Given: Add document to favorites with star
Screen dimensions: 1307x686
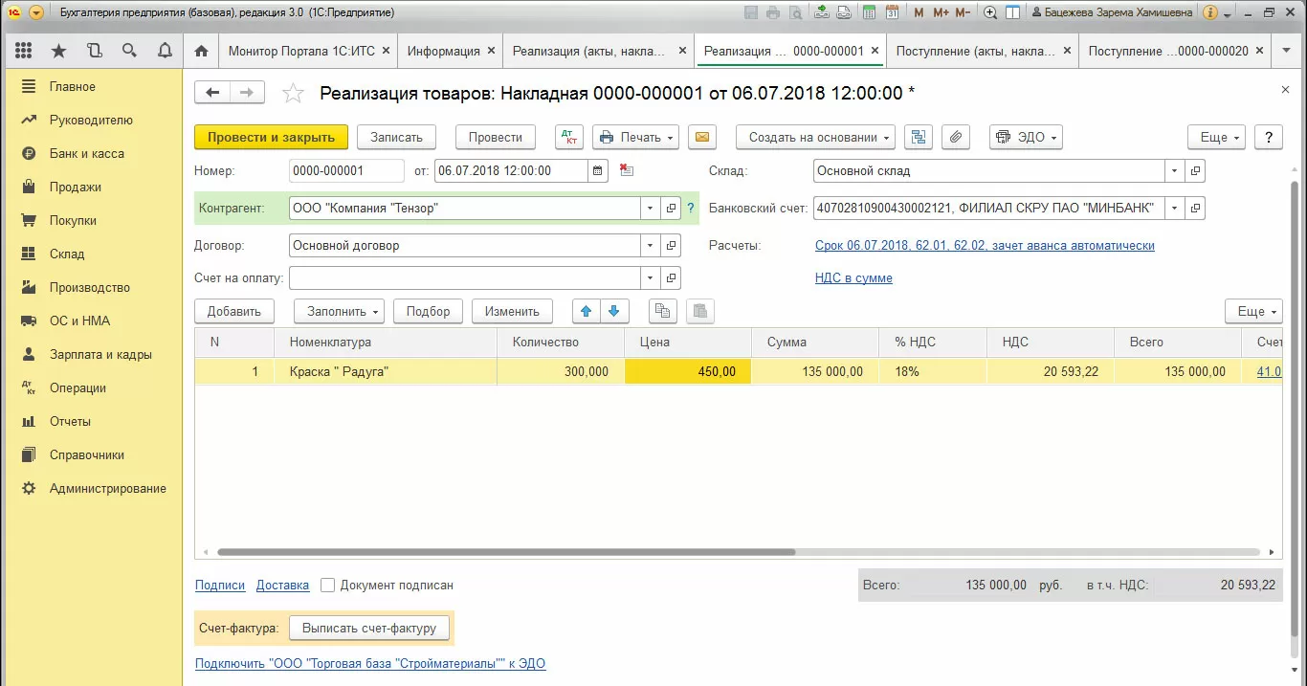Looking at the screenshot, I should (x=293, y=93).
